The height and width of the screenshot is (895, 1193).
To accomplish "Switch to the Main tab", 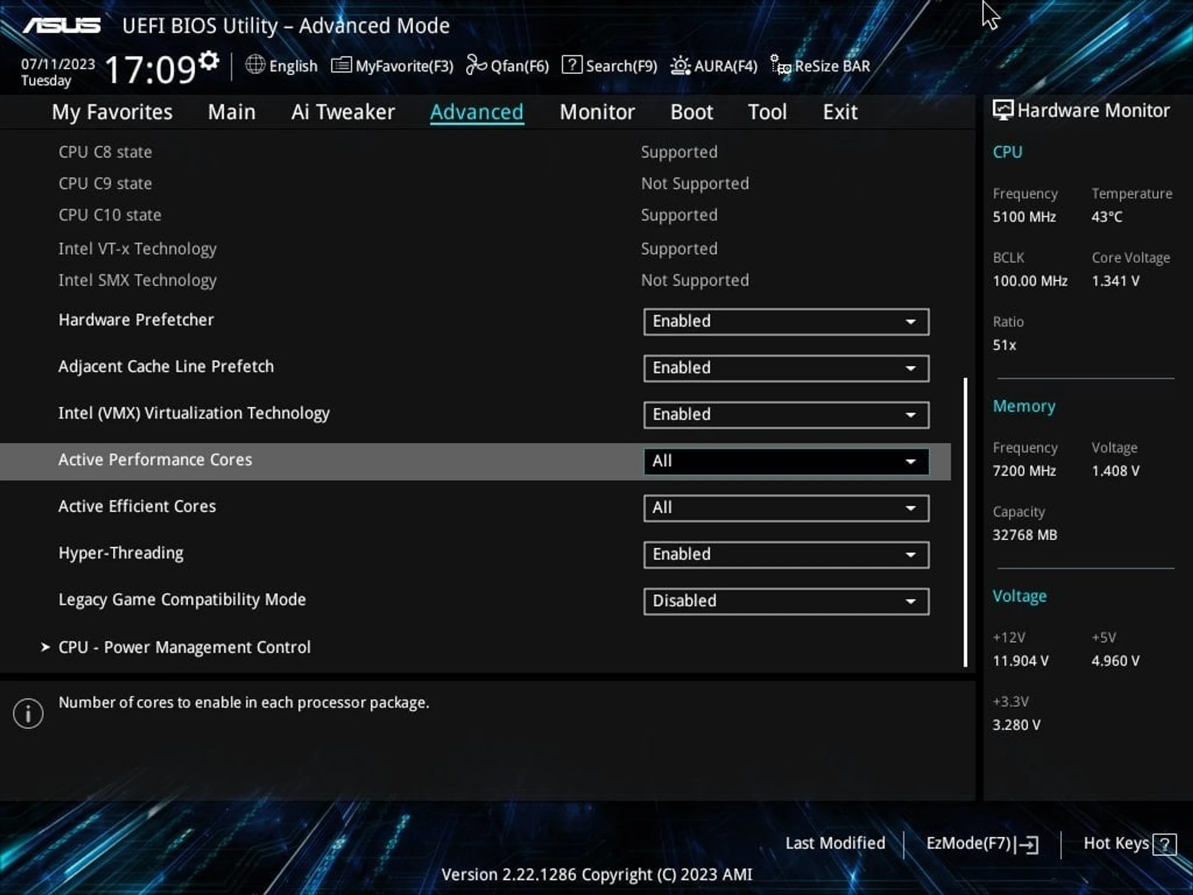I will [x=232, y=112].
